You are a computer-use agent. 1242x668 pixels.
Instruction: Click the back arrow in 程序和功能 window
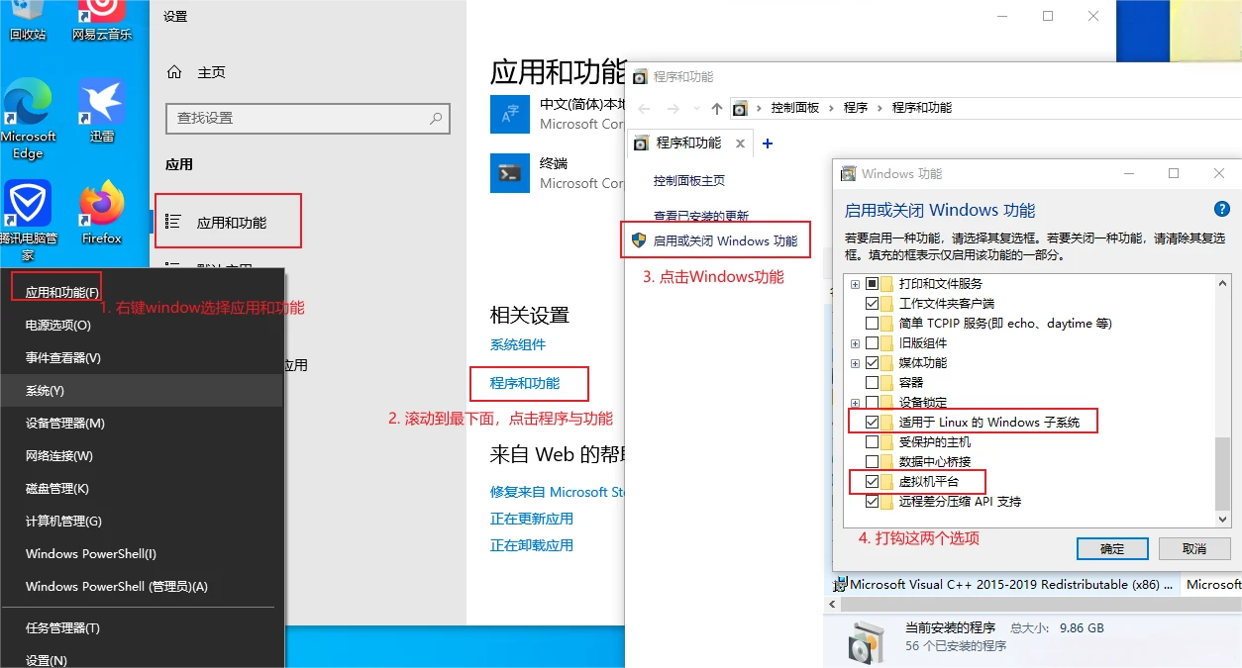pyautogui.click(x=645, y=108)
